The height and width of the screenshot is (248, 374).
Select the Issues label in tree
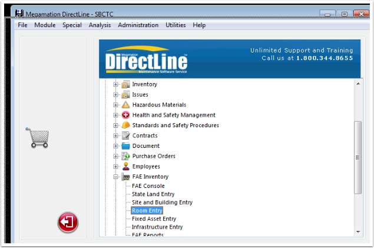[x=140, y=94]
